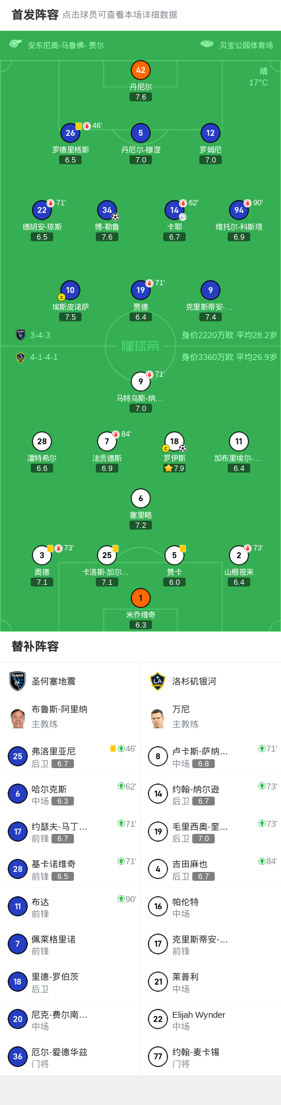Click the referee whistle icon
This screenshot has width=281, height=1105.
click(x=15, y=44)
